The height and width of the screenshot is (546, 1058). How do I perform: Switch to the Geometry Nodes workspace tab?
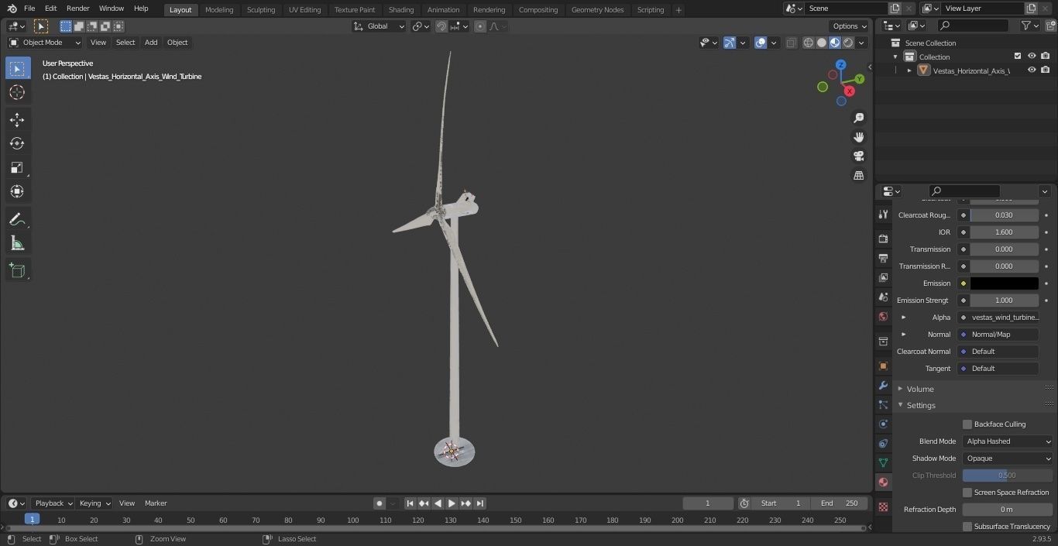[x=597, y=9]
